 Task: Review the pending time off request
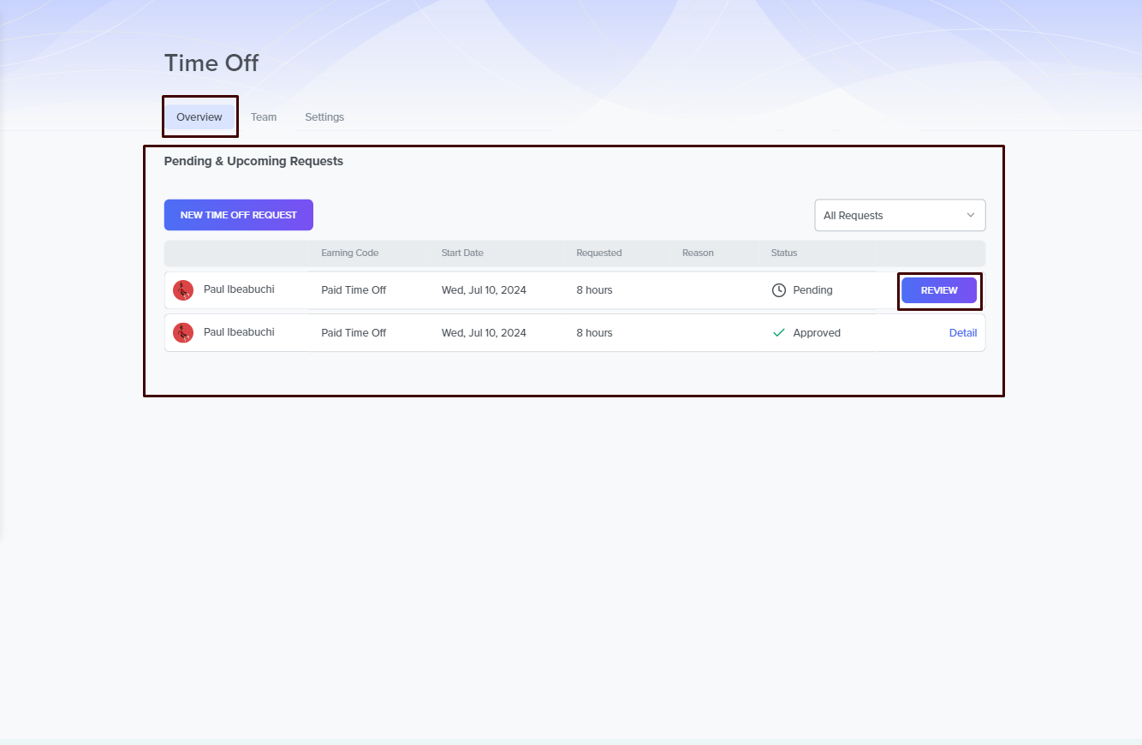click(x=938, y=290)
